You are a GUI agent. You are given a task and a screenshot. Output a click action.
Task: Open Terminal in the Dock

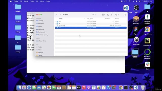[x=126, y=87]
